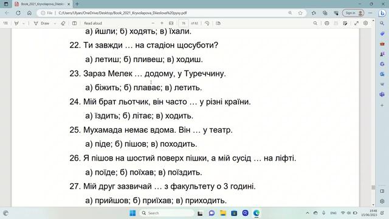Go back to previous page
Viewport: 389px width, 219px height.
[7, 13]
